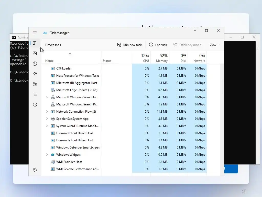Click the Command Prompt window icon
The image size is (262, 197).
[x=14, y=37]
